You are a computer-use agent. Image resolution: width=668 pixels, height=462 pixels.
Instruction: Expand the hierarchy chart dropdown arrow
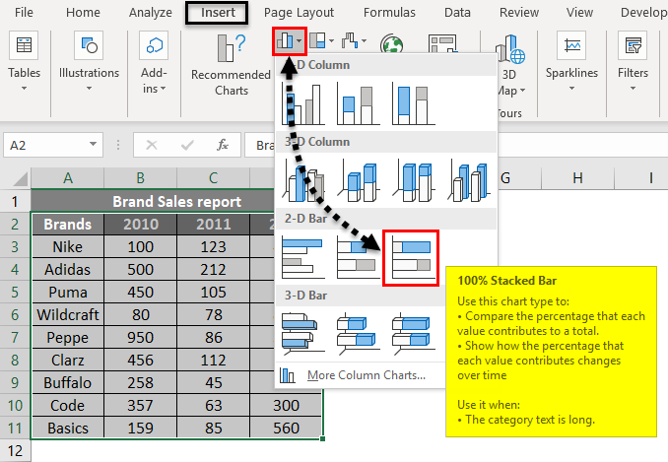click(331, 41)
